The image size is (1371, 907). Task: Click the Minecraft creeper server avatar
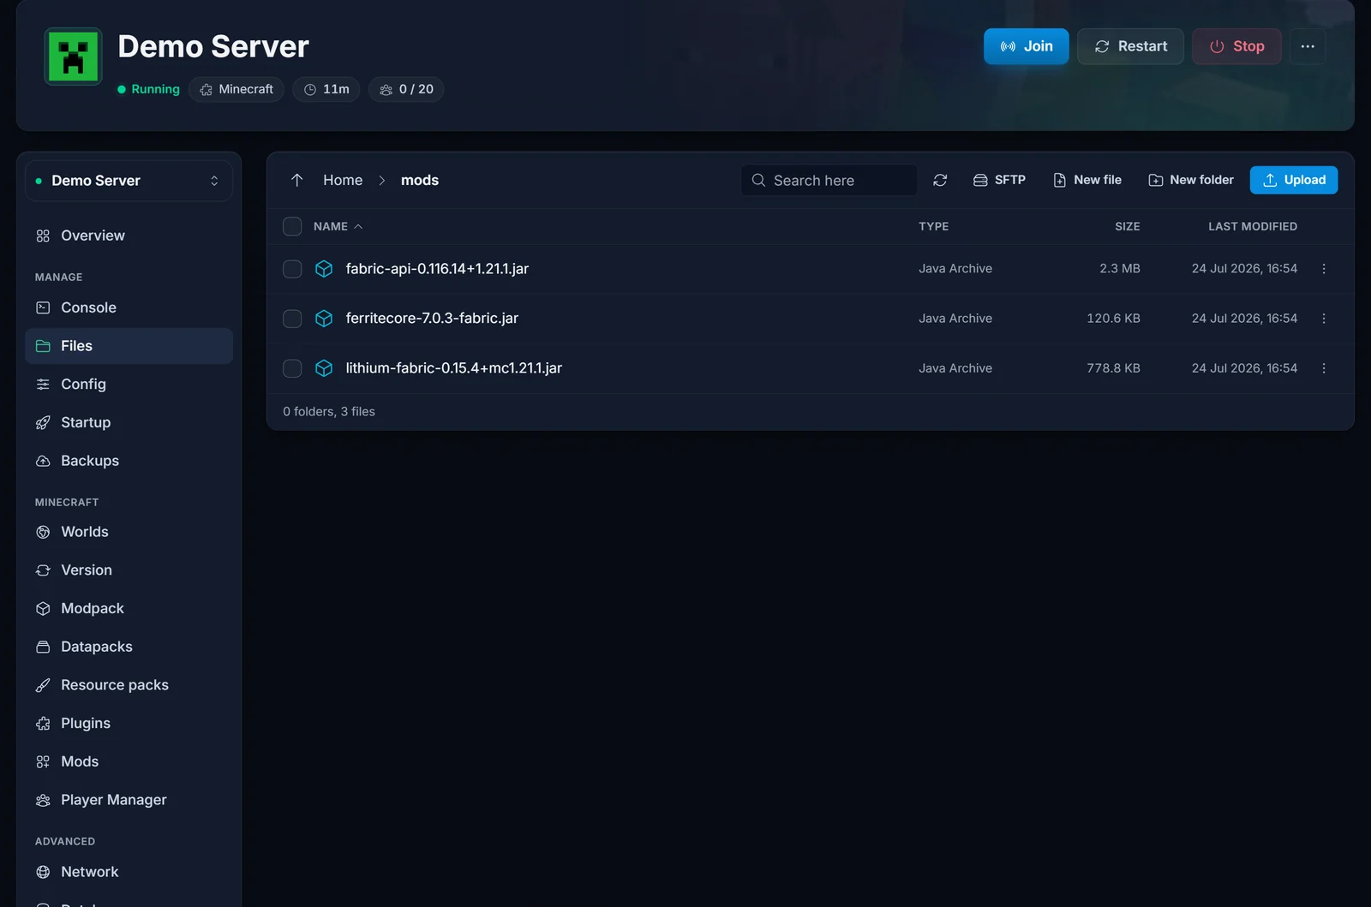click(x=73, y=57)
